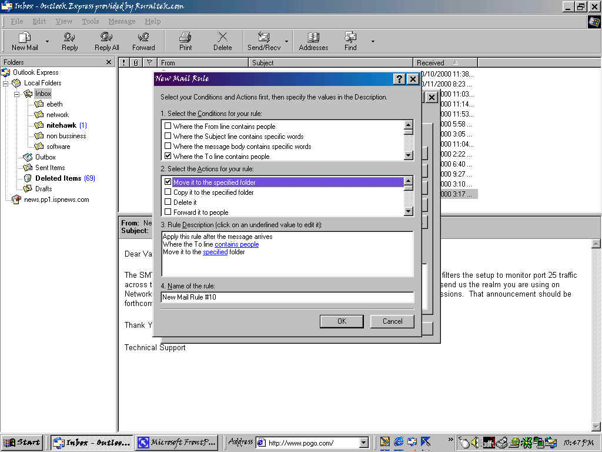The height and width of the screenshot is (452, 602).
Task: Open the Message menu
Action: pos(122,21)
